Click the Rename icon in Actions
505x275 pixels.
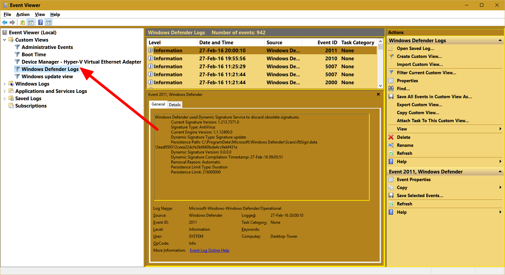click(391, 145)
